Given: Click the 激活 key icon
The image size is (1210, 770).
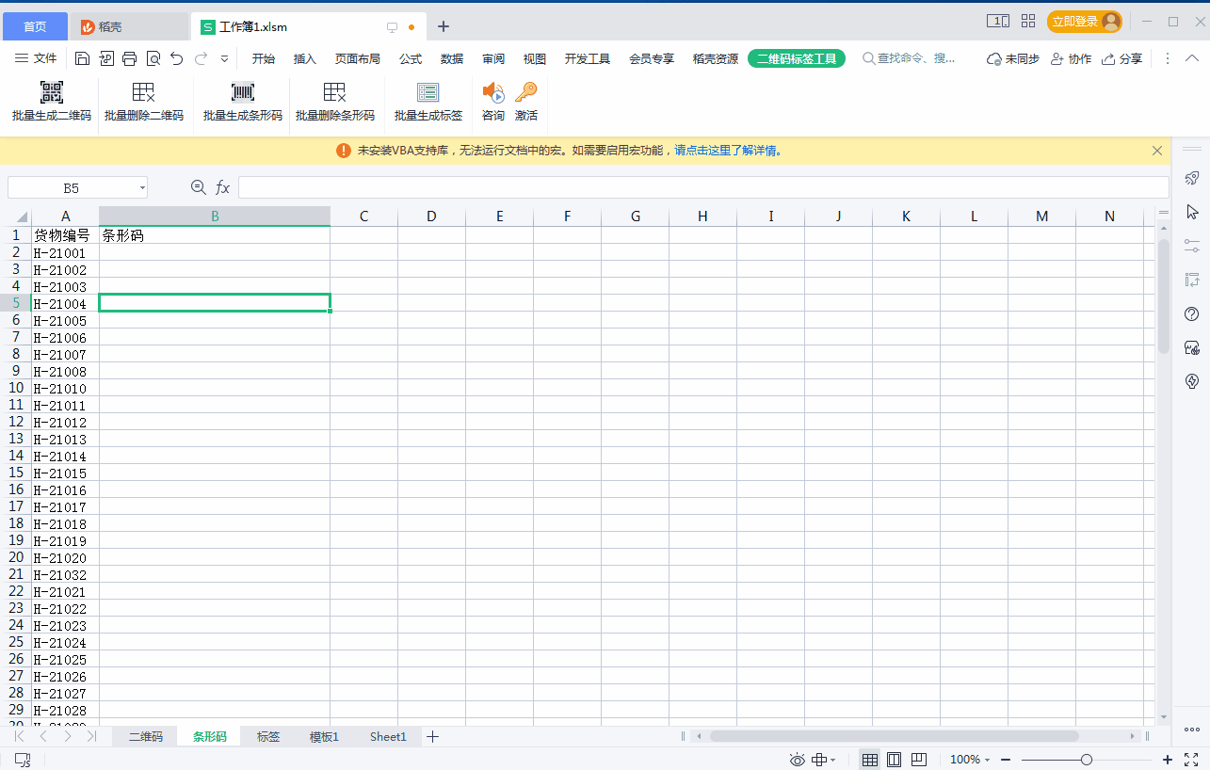Looking at the screenshot, I should 525,92.
